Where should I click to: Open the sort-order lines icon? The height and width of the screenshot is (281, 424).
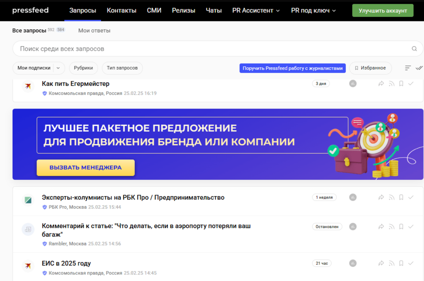[408, 68]
